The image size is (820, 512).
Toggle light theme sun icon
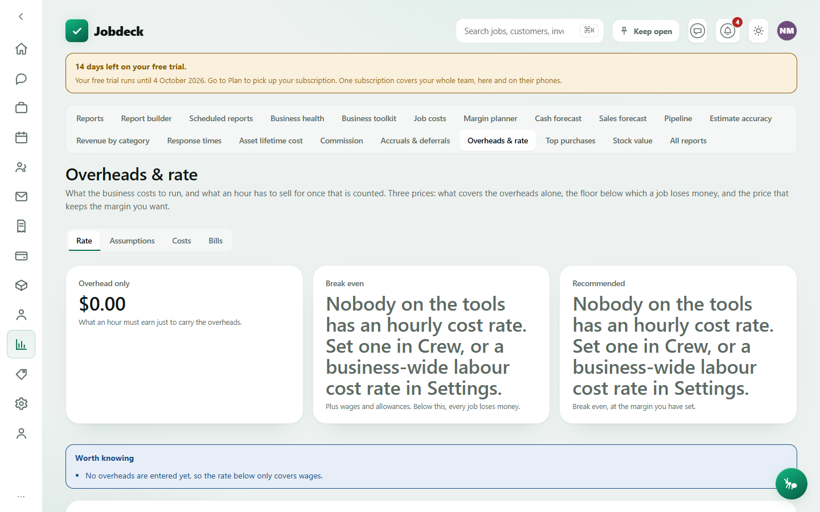(758, 31)
